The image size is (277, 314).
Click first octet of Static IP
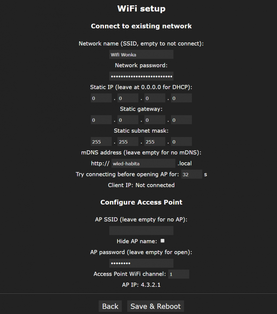click(x=101, y=98)
